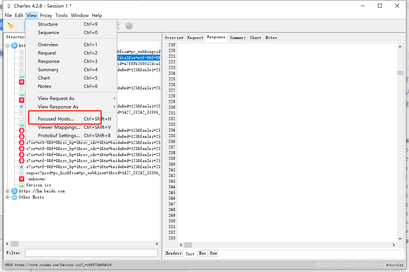Open the File menu
This screenshot has height=272, width=409.
pyautogui.click(x=8, y=16)
